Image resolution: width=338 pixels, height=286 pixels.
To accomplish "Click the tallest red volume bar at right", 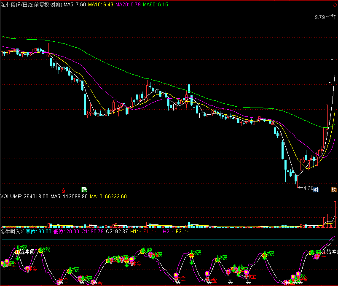I will [335, 214].
